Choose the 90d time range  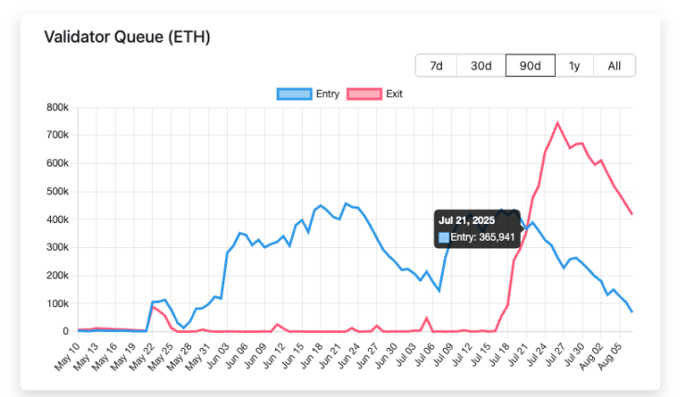(530, 65)
